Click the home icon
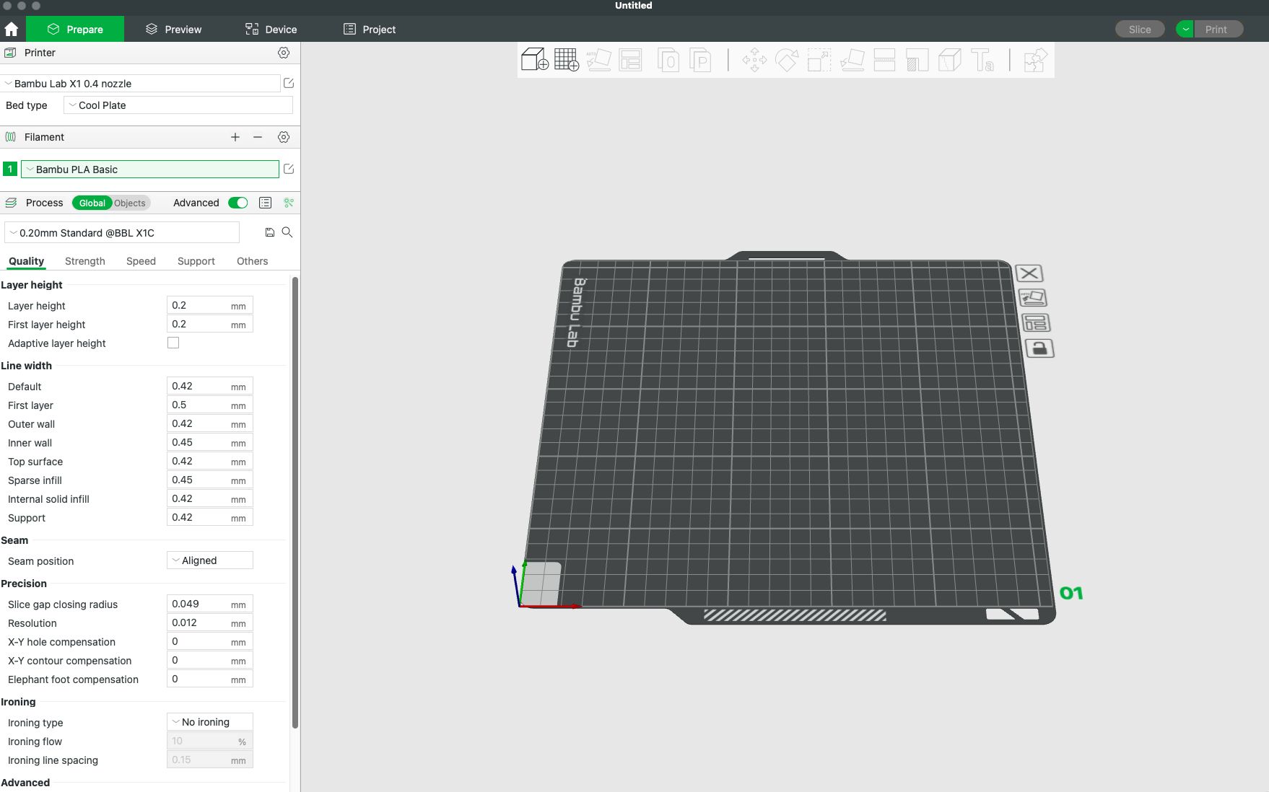Image resolution: width=1269 pixels, height=792 pixels. point(12,30)
